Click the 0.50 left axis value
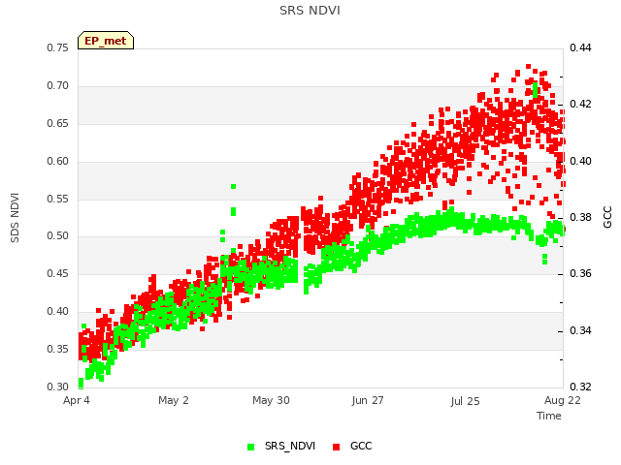Screen dimensions: 621x465 (58, 236)
